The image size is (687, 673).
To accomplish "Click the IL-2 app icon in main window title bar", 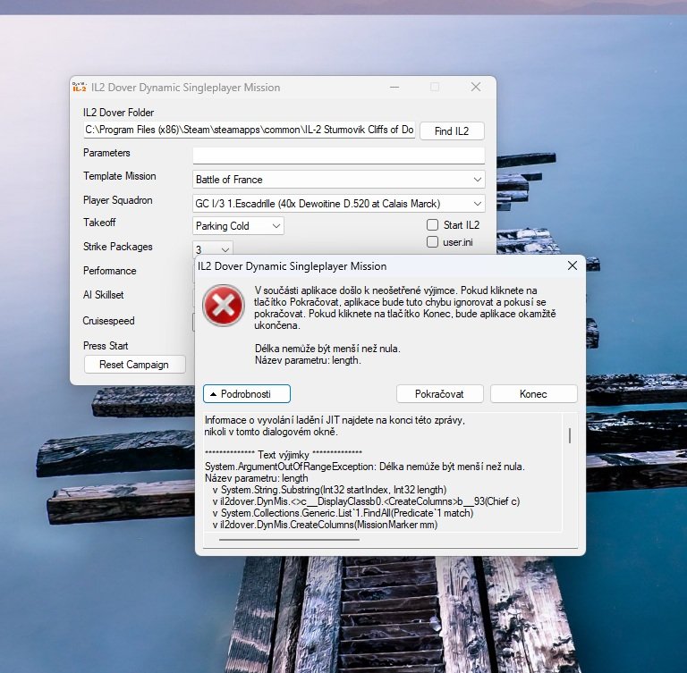I will click(80, 87).
